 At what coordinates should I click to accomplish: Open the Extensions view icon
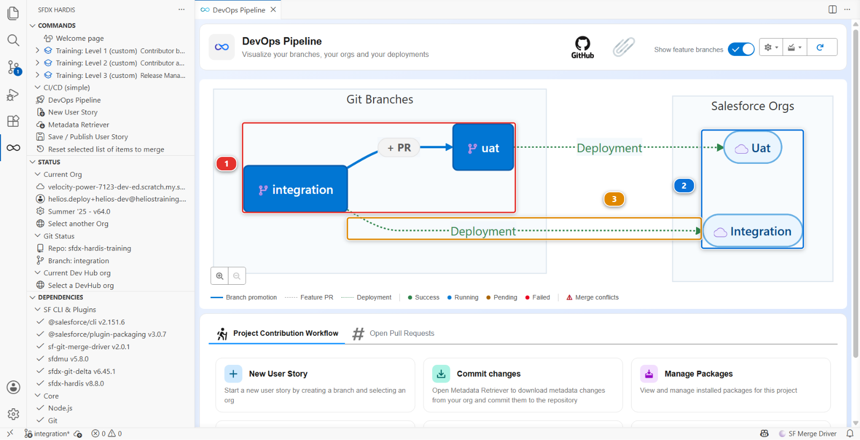point(13,121)
